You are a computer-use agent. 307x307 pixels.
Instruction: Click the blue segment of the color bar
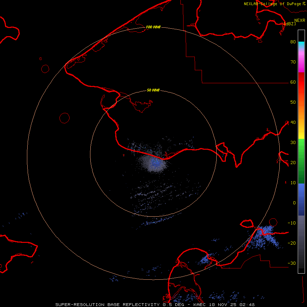tap(301, 200)
